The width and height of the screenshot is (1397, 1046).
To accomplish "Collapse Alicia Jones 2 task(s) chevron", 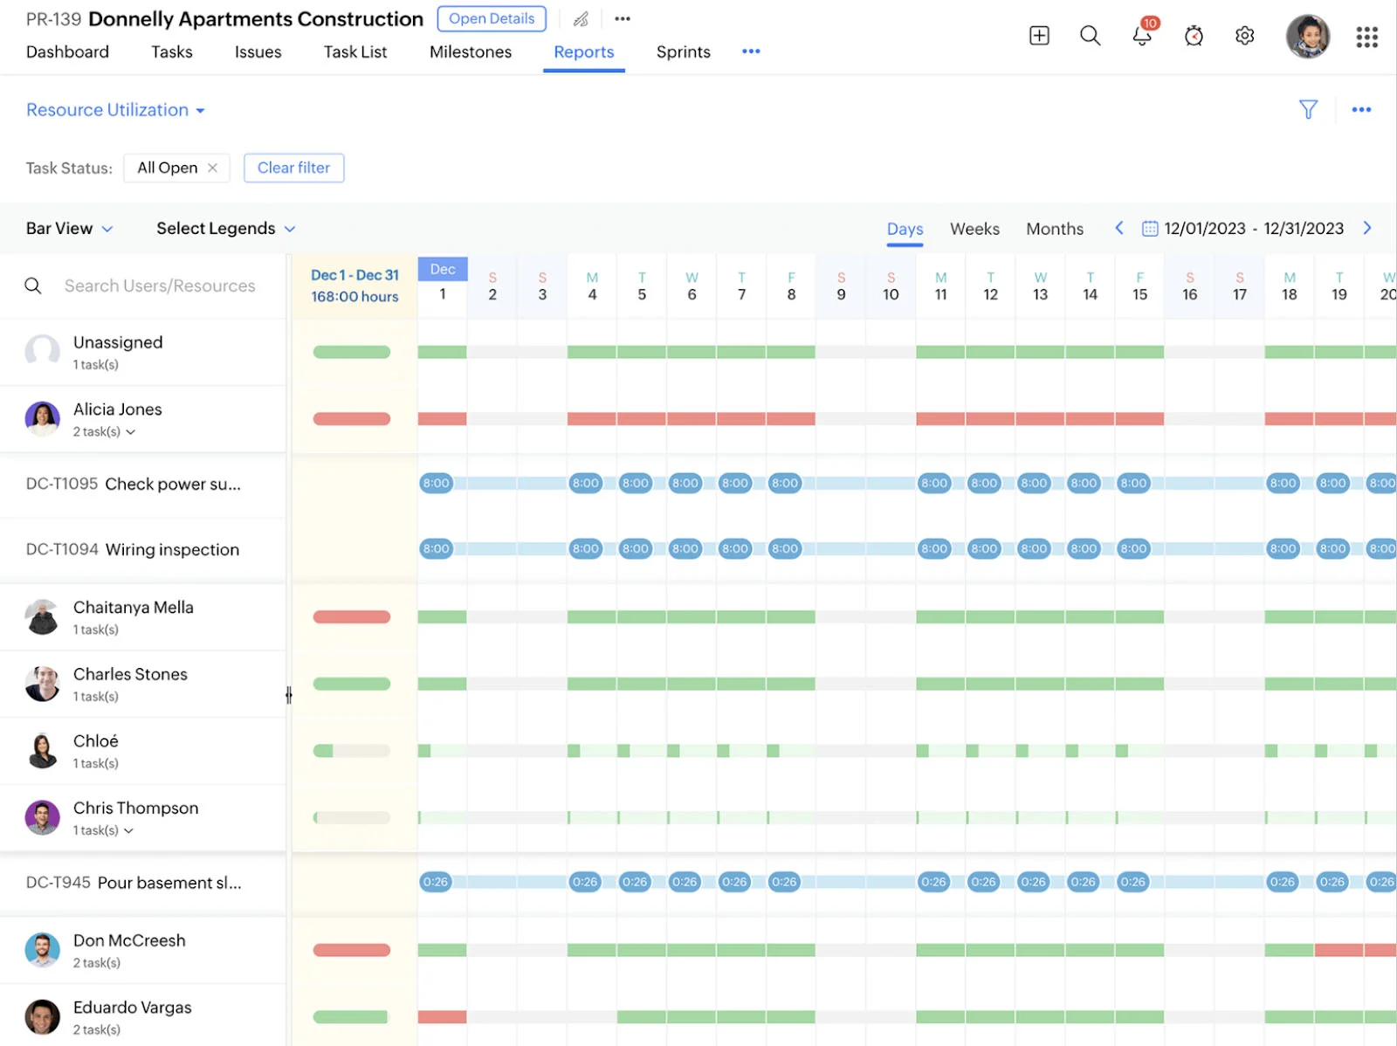I will click(131, 432).
